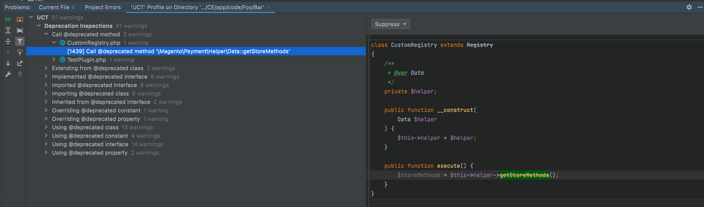Open inspection settings via the wrench icon
Image resolution: width=704 pixels, height=207 pixels.
8,74
